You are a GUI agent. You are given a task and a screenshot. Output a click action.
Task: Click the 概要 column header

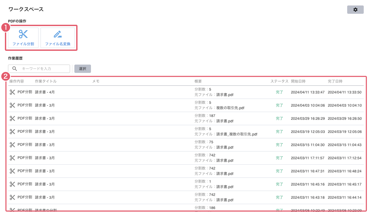tap(198, 81)
